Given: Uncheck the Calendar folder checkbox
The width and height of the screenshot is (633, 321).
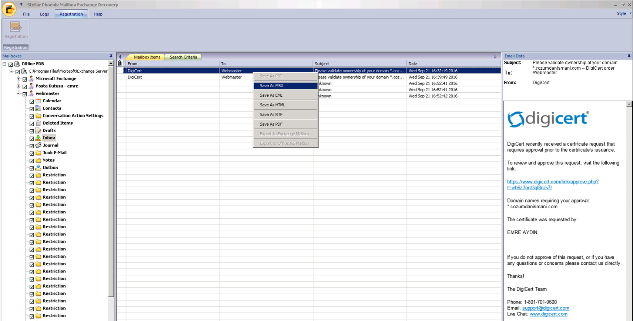Looking at the screenshot, I should pyautogui.click(x=32, y=101).
